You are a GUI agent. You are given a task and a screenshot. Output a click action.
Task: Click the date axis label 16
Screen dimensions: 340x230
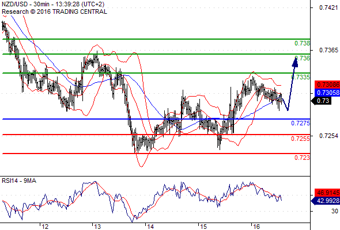256,227
